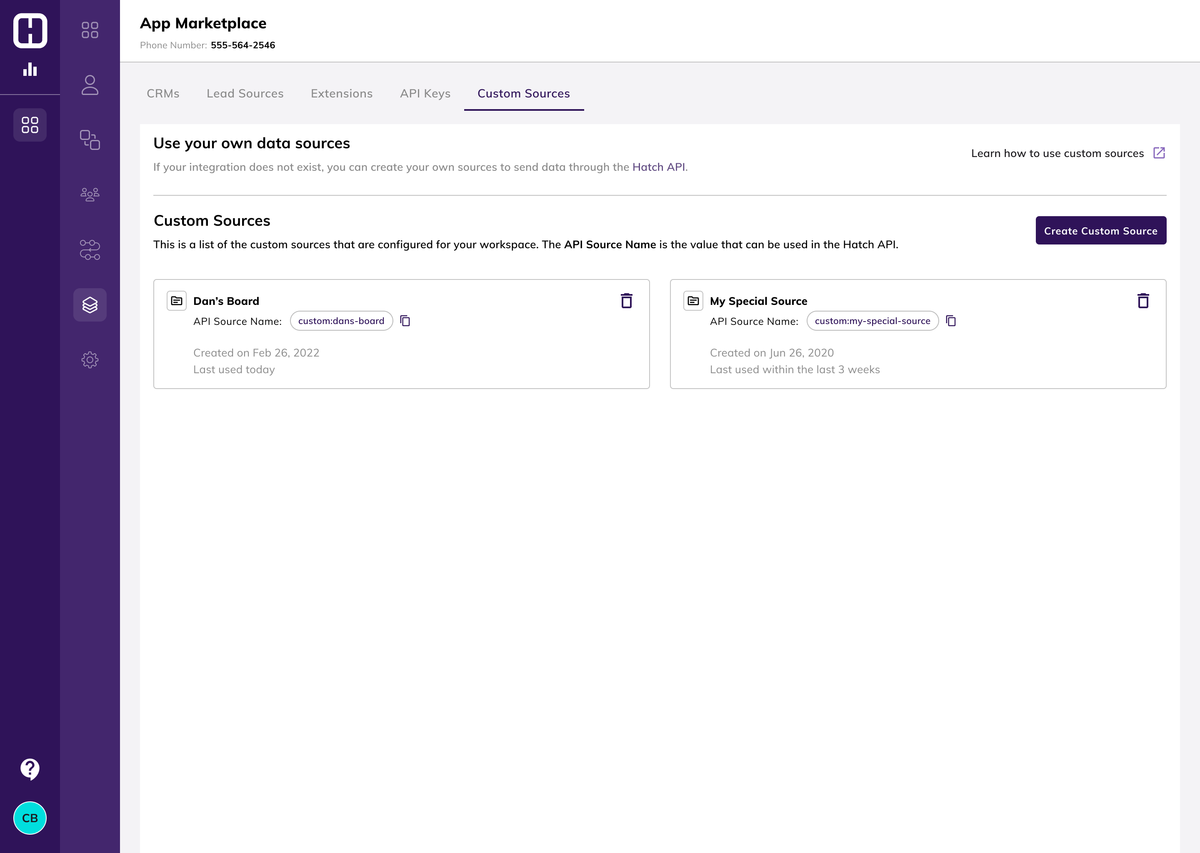The image size is (1200, 853).
Task: Switch to the API Keys tab
Action: coord(425,93)
